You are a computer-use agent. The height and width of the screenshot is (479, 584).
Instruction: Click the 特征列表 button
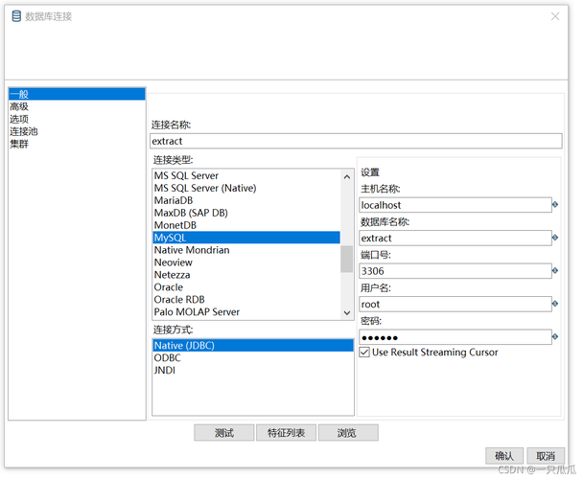pos(286,433)
